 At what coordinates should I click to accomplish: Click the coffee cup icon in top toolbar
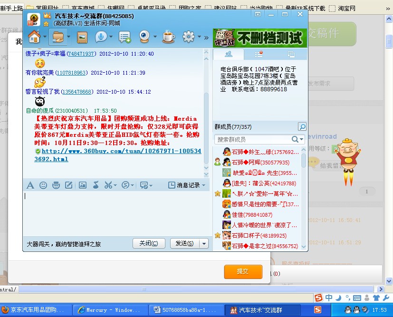(x=168, y=37)
